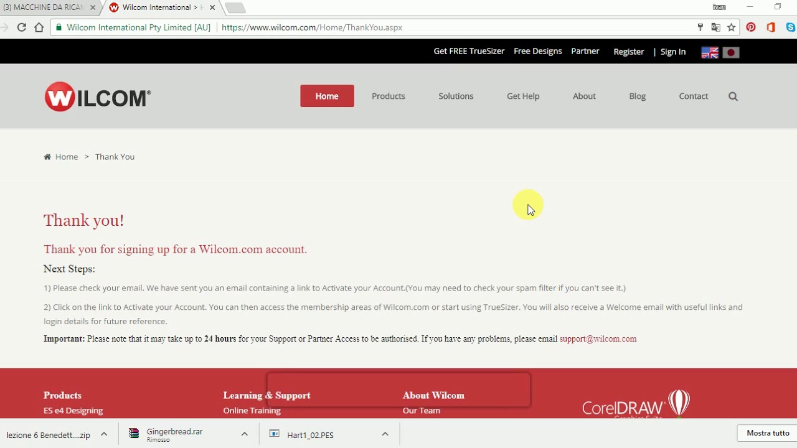View the secure site padlock info
797x448 pixels.
pos(59,27)
